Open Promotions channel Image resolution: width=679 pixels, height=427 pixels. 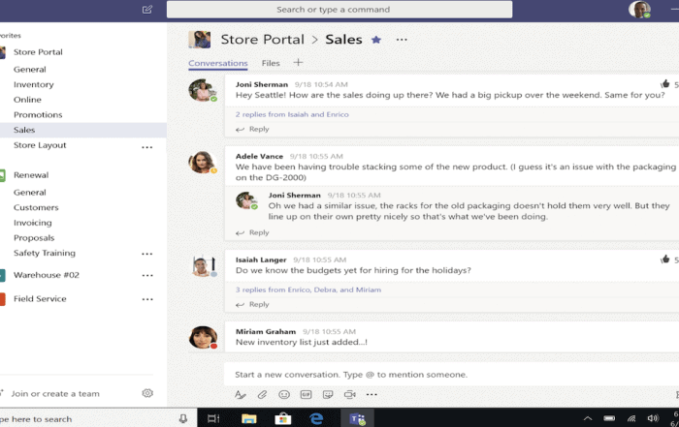coord(38,114)
